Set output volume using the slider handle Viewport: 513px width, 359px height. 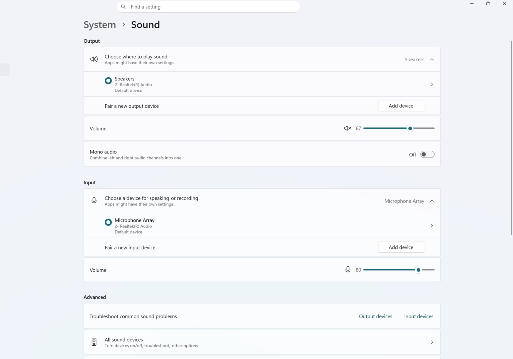point(410,128)
